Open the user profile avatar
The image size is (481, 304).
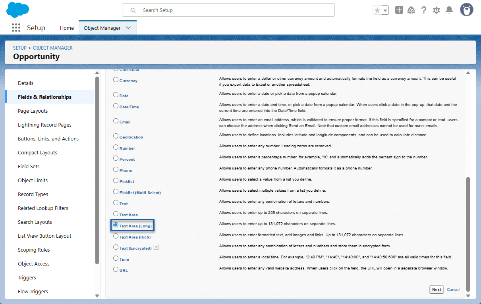[x=466, y=10]
